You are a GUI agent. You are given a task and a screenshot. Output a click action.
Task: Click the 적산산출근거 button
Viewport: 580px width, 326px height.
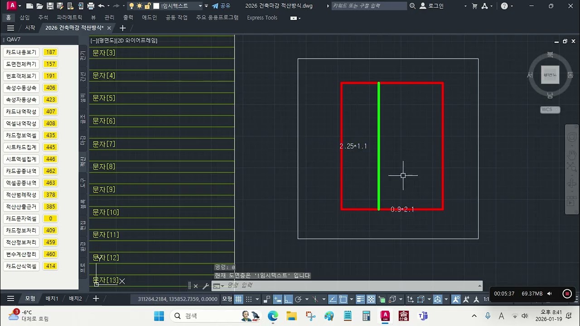pos(21,206)
